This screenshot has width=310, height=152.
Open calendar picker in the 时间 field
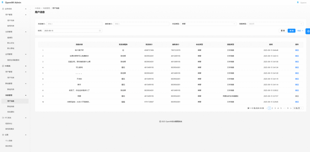click(x=100, y=31)
